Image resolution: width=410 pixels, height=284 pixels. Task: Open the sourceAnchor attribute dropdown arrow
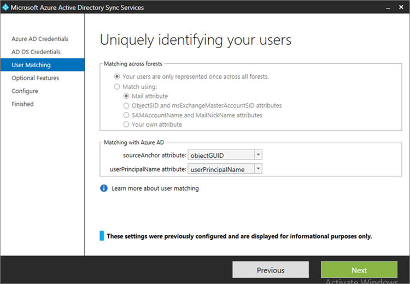point(258,155)
